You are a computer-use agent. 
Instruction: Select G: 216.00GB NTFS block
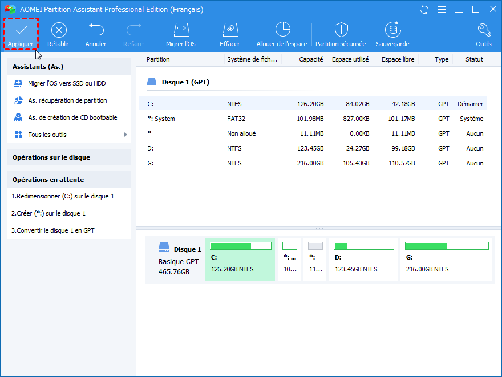click(446, 260)
